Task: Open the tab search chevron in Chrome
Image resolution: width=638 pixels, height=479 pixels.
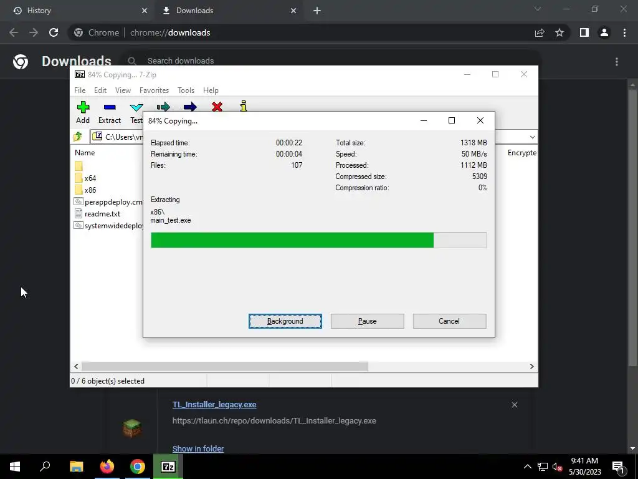Action: 538,9
